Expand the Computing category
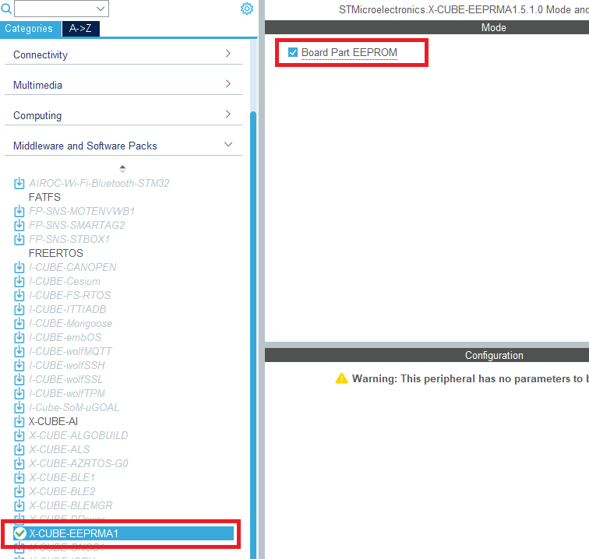The width and height of the screenshot is (589, 559). pyautogui.click(x=123, y=115)
